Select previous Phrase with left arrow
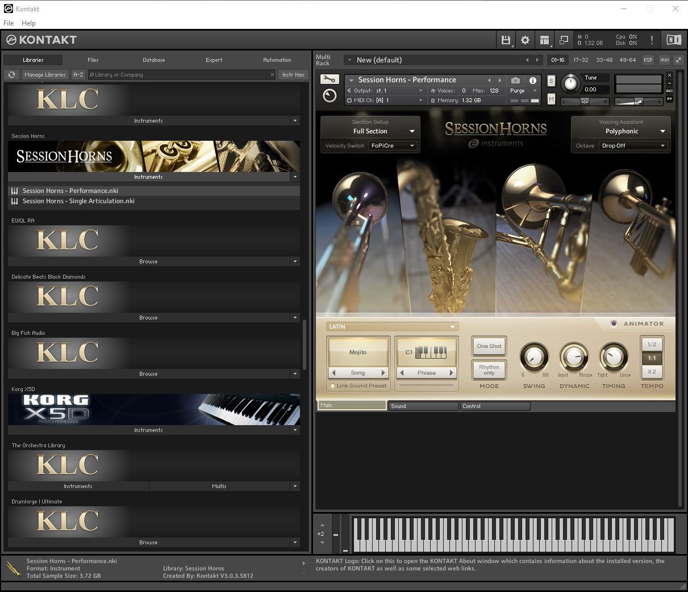Image resolution: width=688 pixels, height=592 pixels. (402, 373)
